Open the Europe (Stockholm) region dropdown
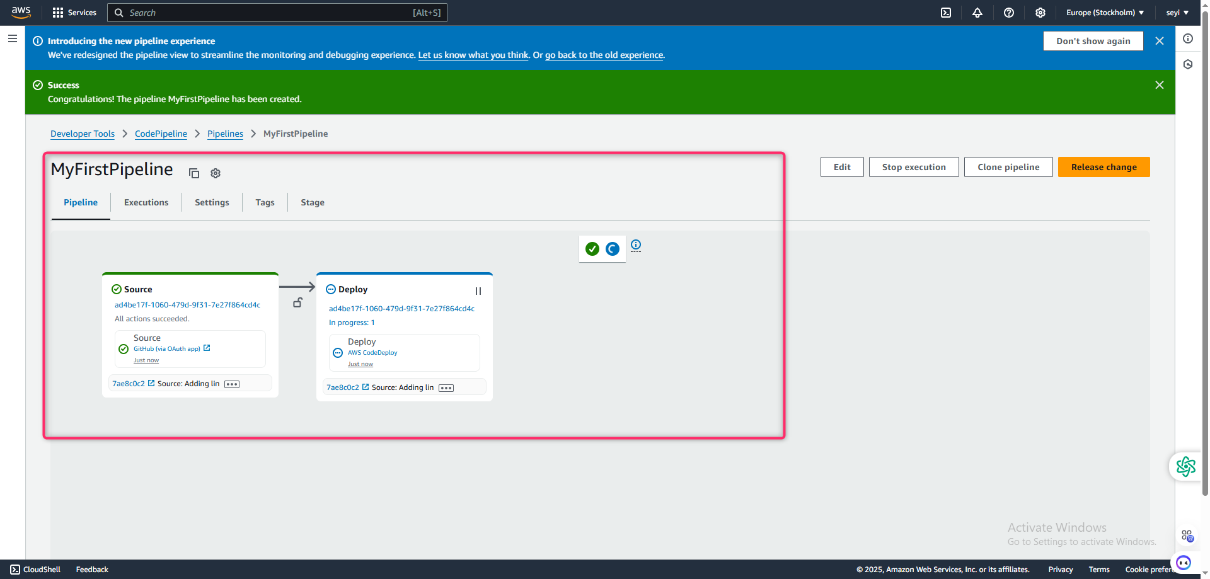This screenshot has height=579, width=1210. (x=1105, y=13)
